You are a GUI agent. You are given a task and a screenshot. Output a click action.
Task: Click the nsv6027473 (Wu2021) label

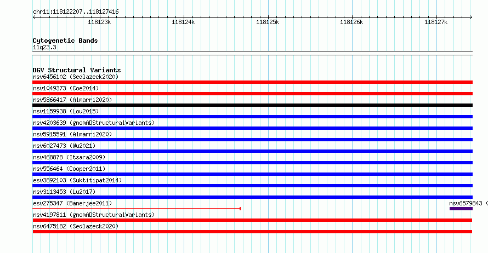(64, 146)
